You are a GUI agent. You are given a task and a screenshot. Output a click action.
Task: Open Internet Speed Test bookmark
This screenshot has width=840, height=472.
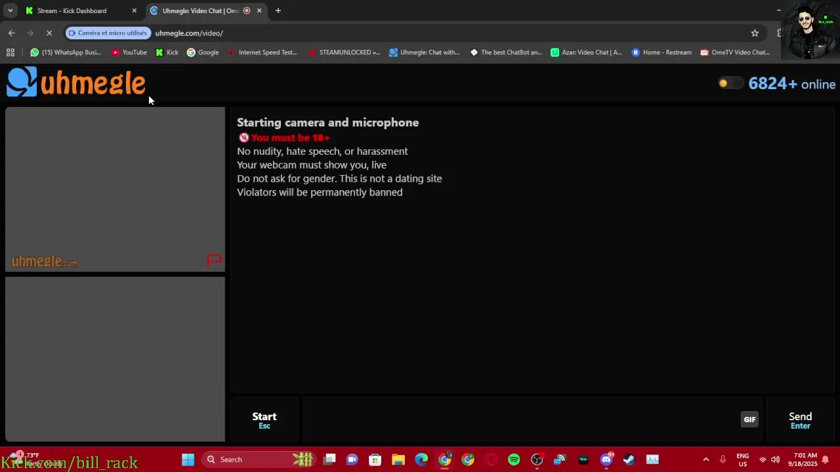tap(262, 52)
